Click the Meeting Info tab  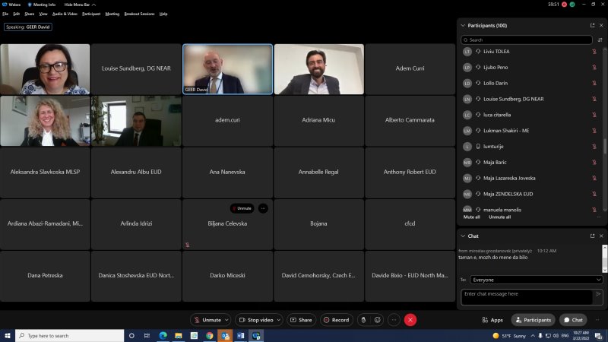coord(42,5)
